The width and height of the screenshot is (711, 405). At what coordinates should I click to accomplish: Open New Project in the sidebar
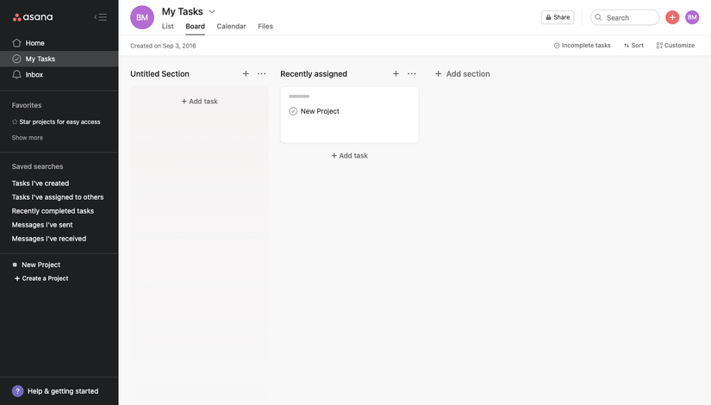[36, 265]
